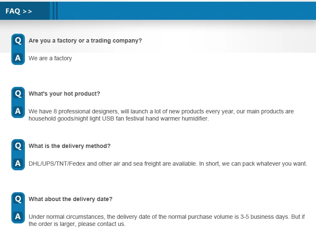Open 'What is the delivery method?' question
Image resolution: width=316 pixels, height=231 pixels.
point(70,146)
